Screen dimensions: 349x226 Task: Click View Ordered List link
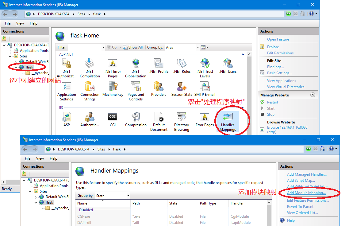click(x=302, y=213)
